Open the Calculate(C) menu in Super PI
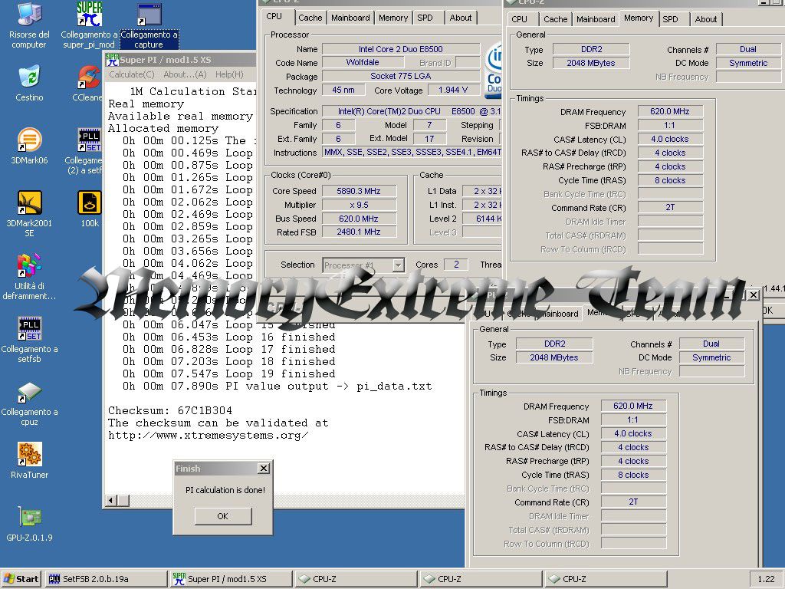 point(132,74)
